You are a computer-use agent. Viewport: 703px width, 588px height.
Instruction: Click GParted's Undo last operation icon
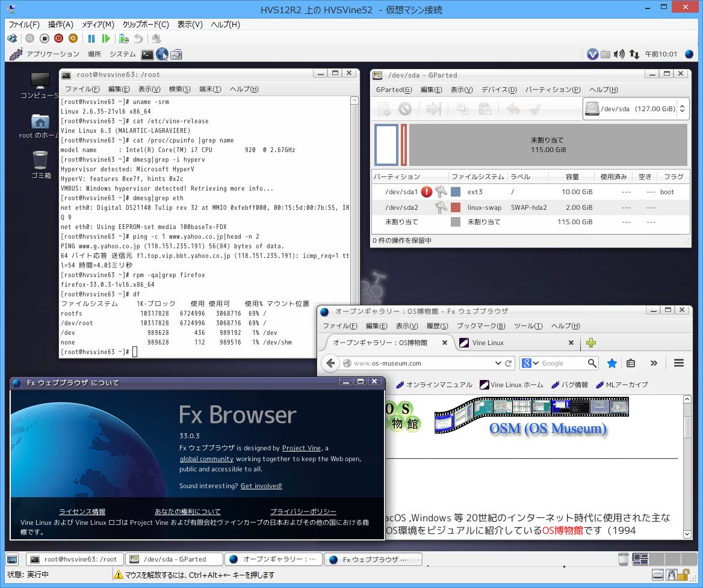pyautogui.click(x=513, y=109)
